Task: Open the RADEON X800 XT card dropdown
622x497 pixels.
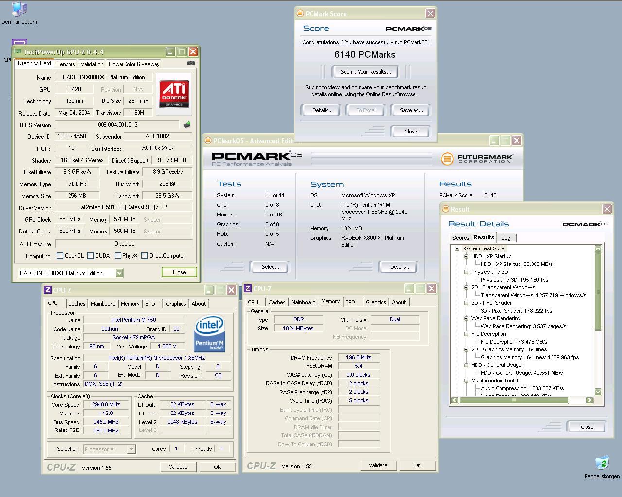Action: (119, 273)
